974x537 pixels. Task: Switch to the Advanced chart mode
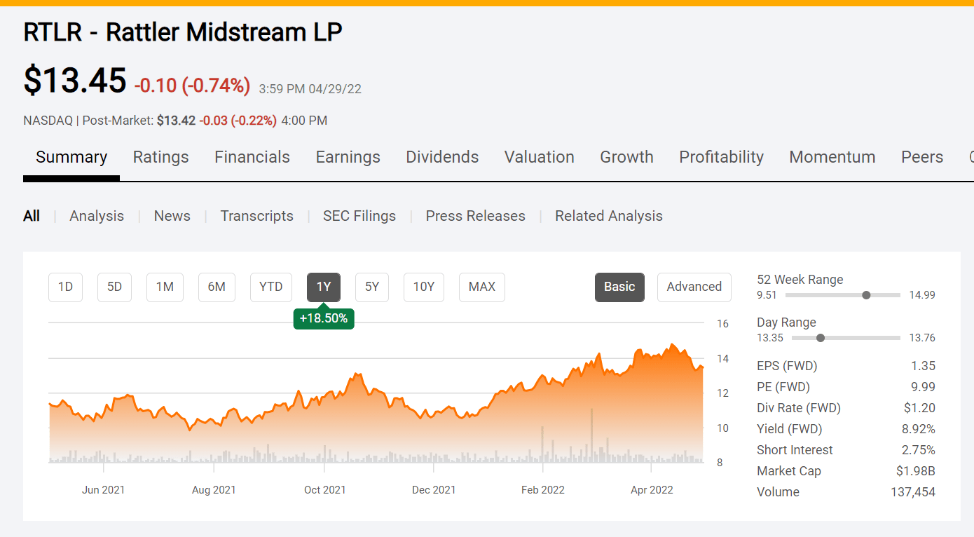tap(694, 287)
